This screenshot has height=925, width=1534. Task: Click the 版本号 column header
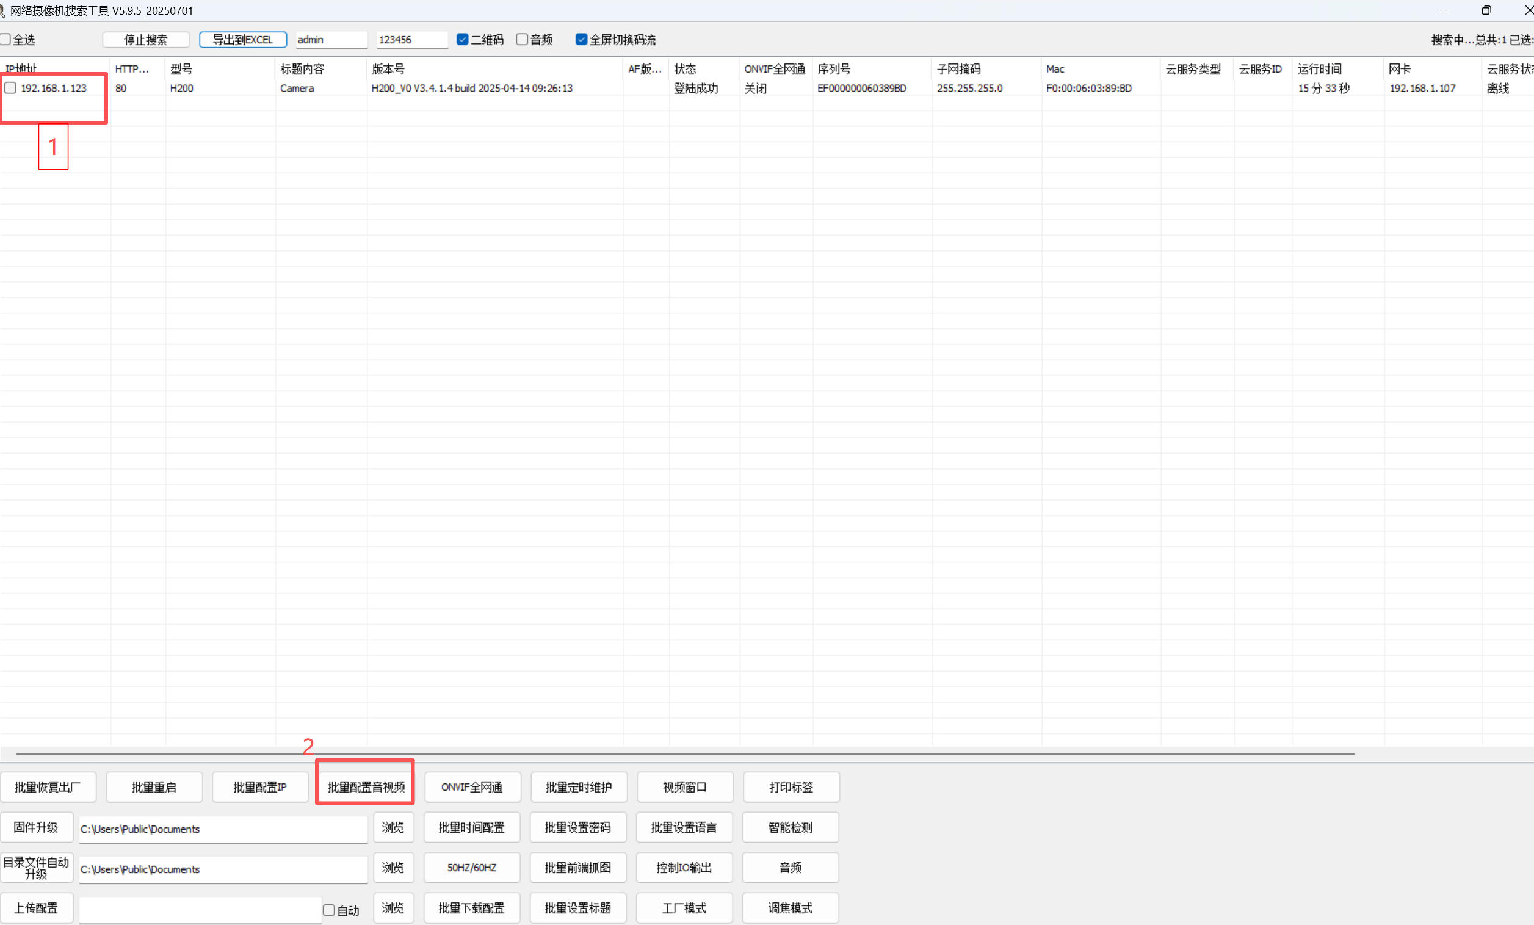pyautogui.click(x=495, y=68)
